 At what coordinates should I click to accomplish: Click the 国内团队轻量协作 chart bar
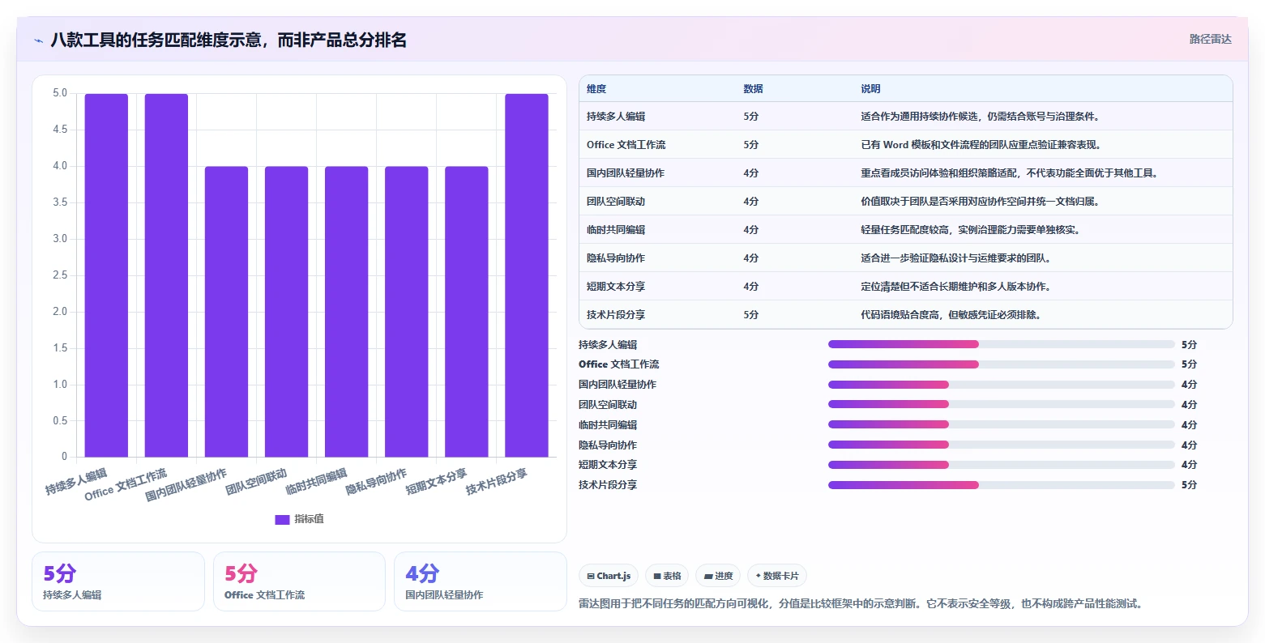(x=226, y=312)
